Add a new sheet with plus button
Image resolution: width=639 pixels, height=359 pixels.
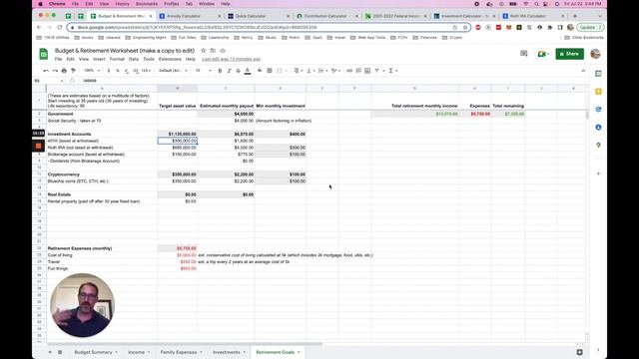(x=50, y=352)
